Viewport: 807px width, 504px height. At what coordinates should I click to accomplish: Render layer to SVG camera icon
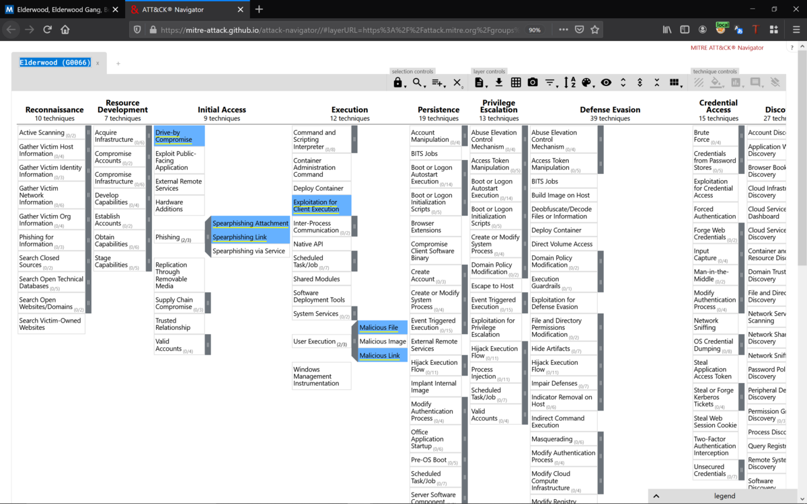coord(533,83)
